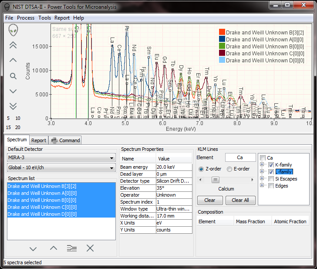Select the Z-order radio button
The width and height of the screenshot is (317, 269).
point(201,169)
